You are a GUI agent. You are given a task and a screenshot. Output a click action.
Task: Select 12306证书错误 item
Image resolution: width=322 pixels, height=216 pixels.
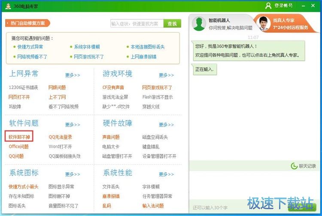point(23,87)
